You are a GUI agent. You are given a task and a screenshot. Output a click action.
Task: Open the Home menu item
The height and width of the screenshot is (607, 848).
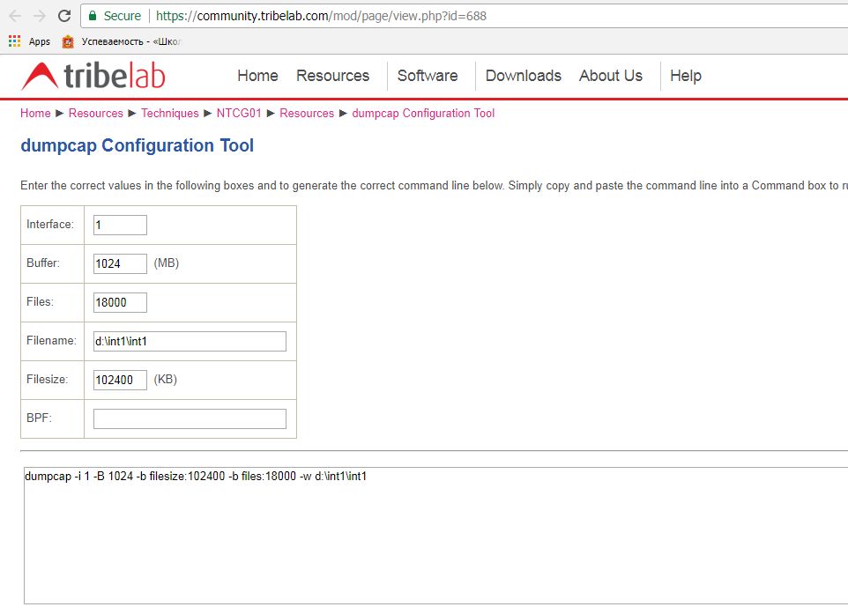[257, 76]
